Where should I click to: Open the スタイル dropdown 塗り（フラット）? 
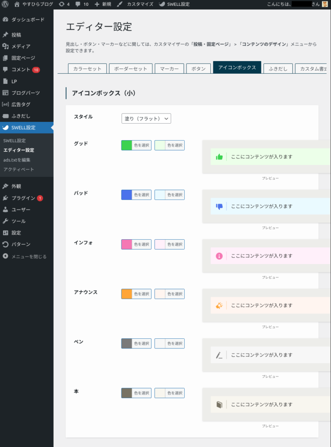point(146,119)
